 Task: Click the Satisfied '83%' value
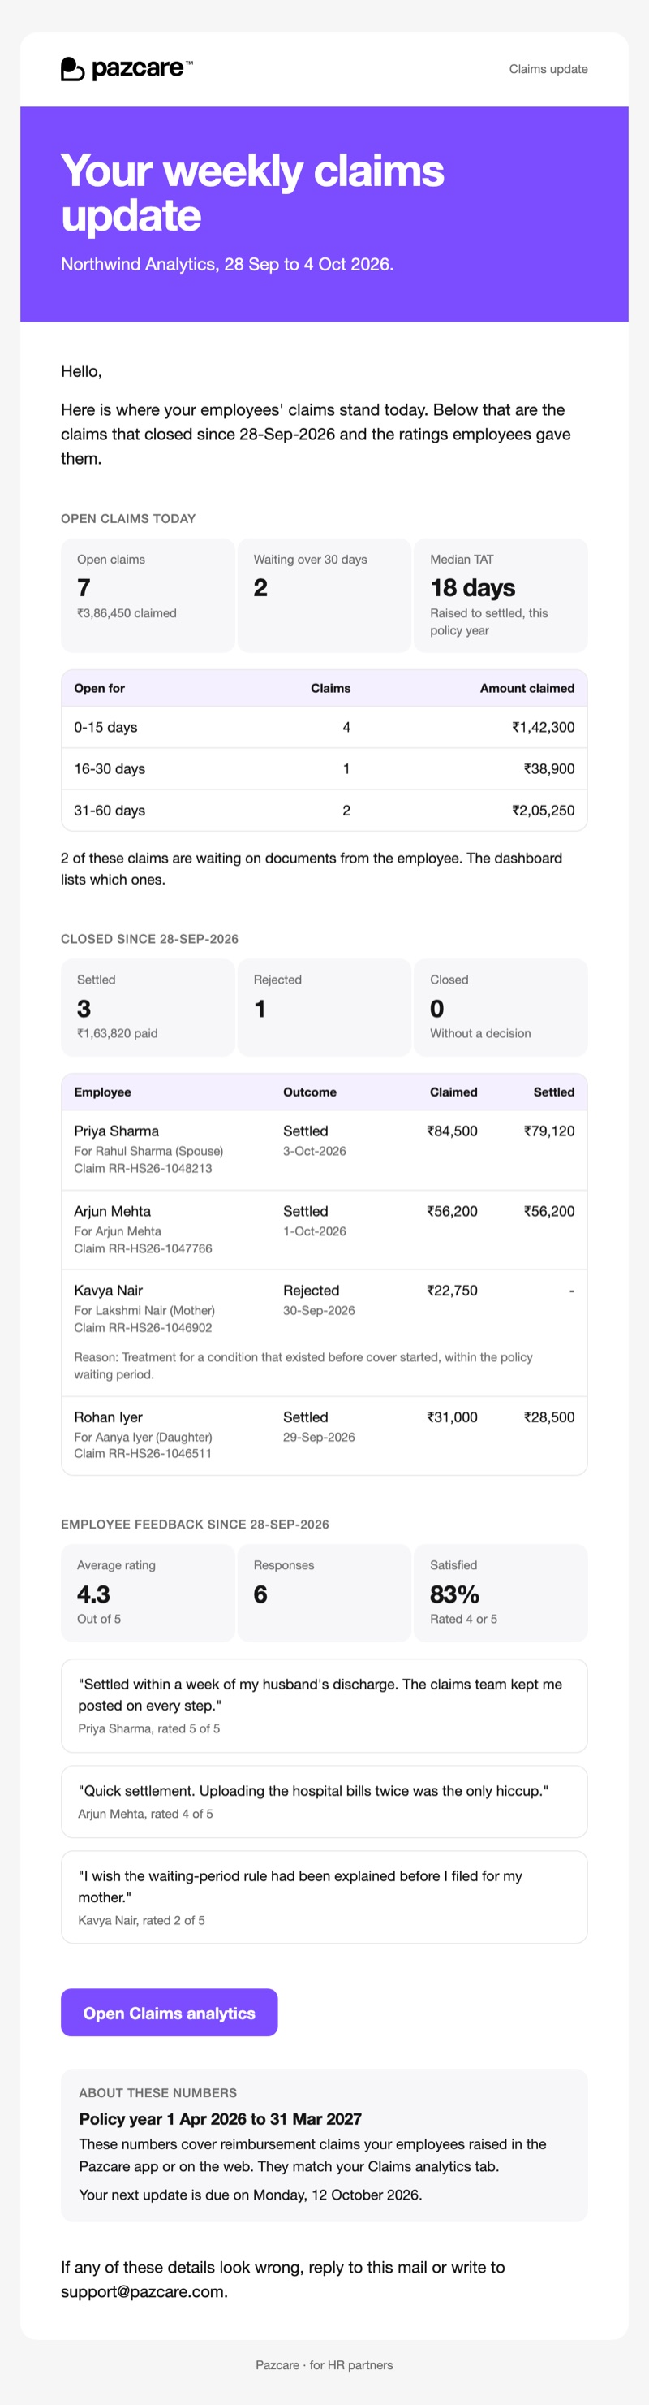pyautogui.click(x=454, y=1594)
